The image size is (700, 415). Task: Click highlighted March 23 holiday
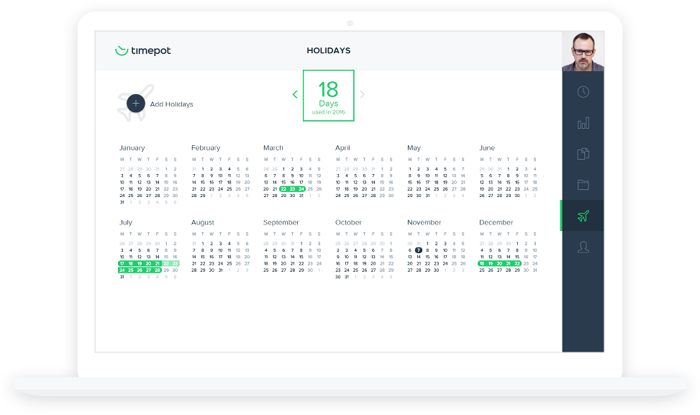[292, 189]
